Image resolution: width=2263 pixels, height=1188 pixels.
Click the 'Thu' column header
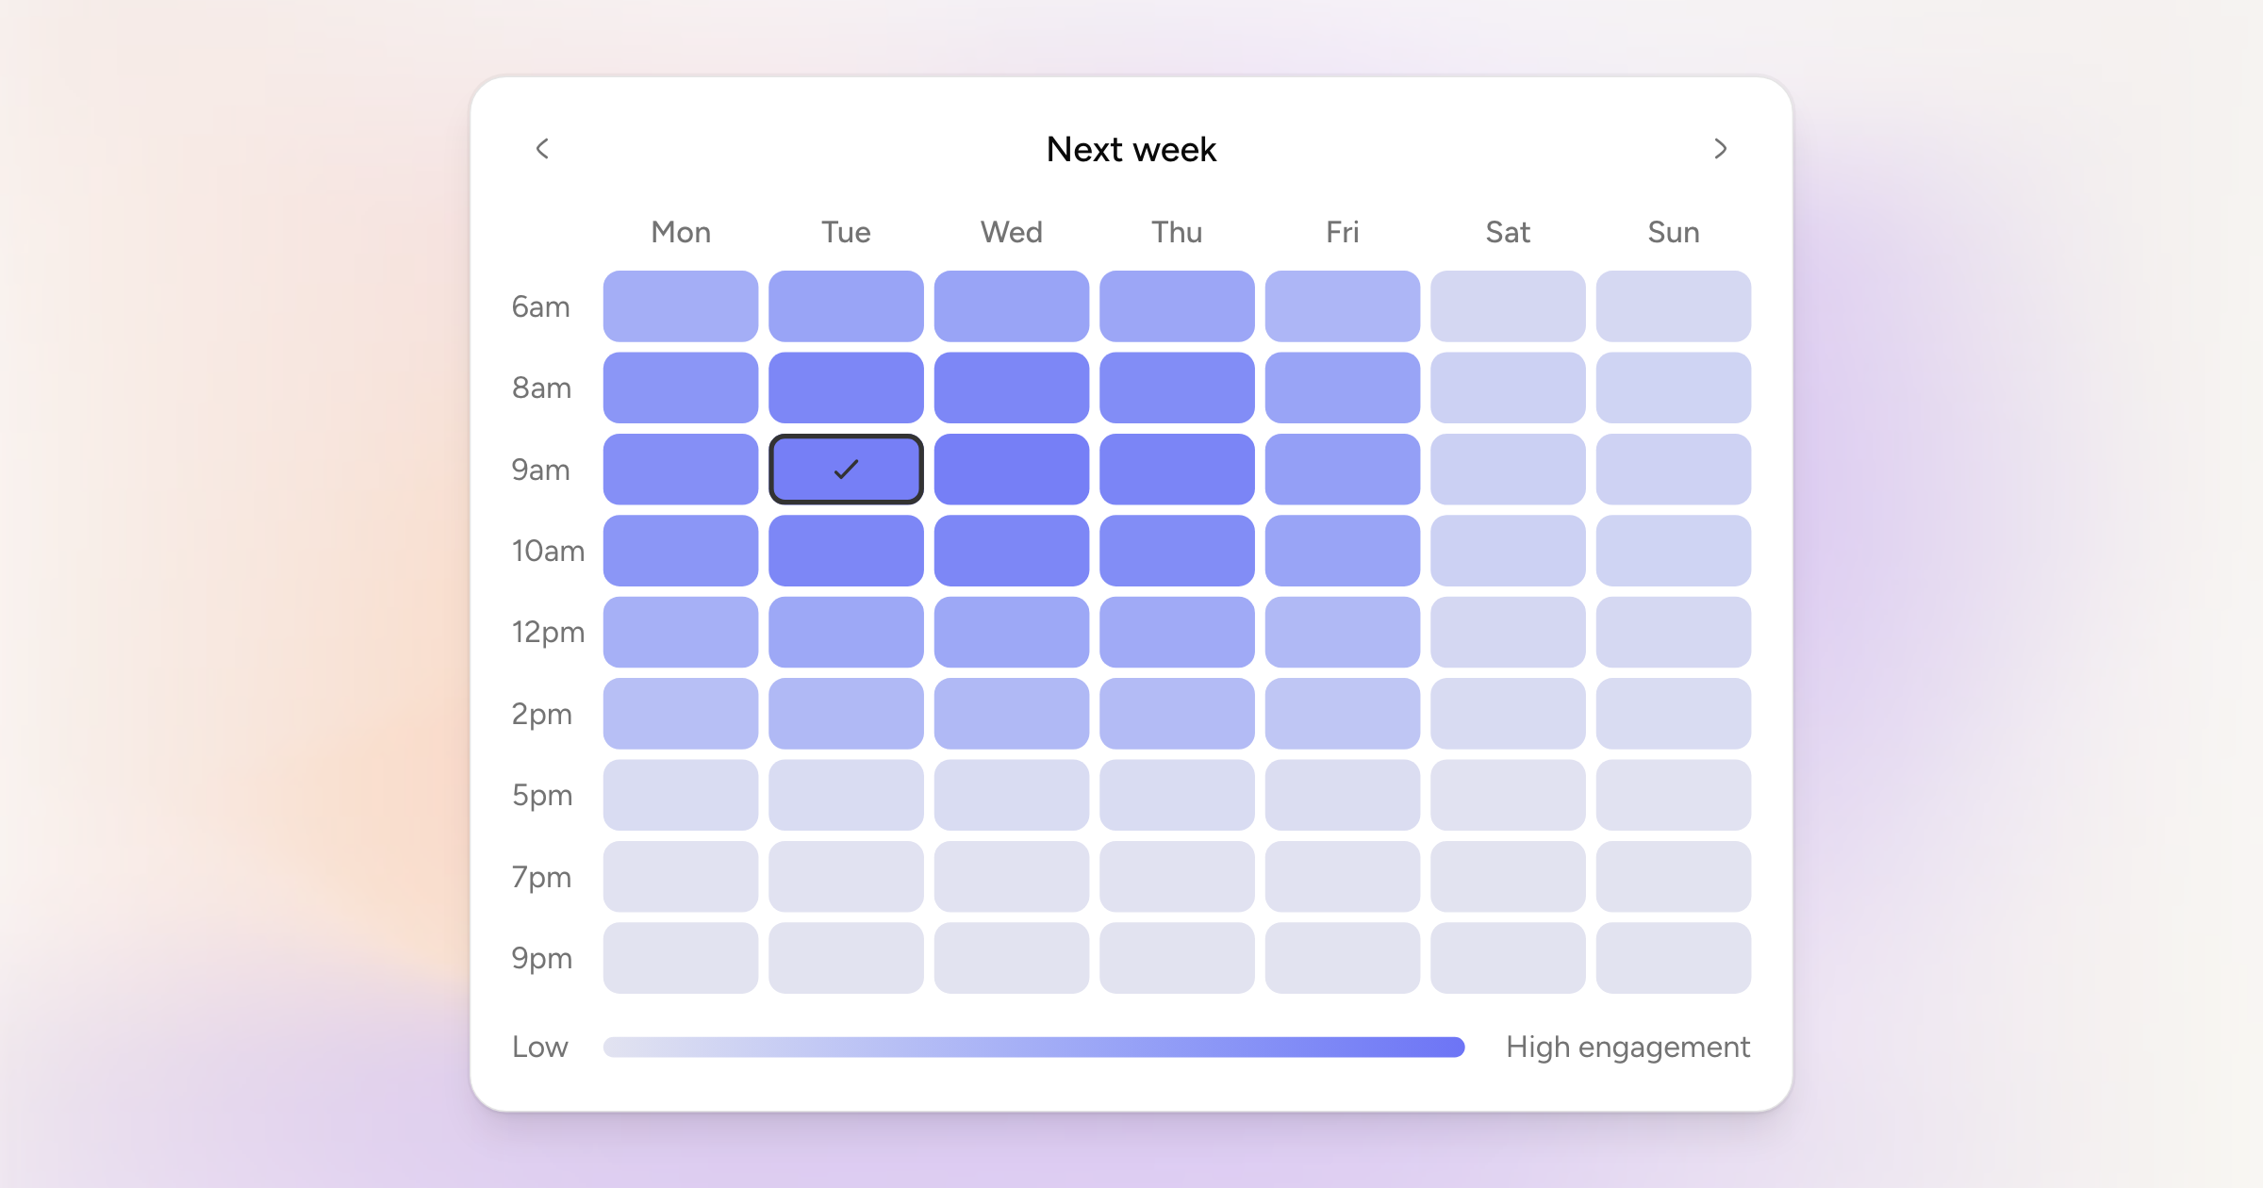point(1177,232)
